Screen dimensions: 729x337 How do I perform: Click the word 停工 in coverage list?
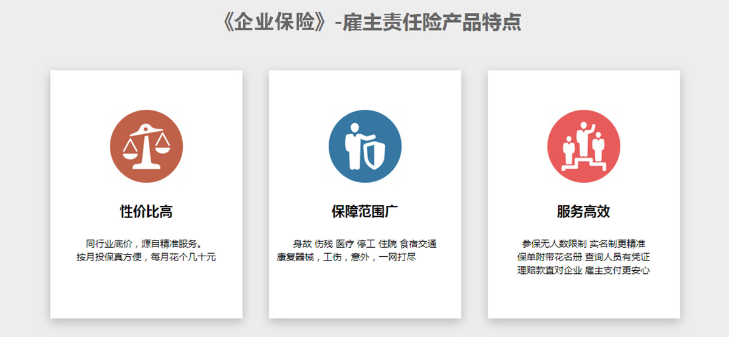coord(366,243)
